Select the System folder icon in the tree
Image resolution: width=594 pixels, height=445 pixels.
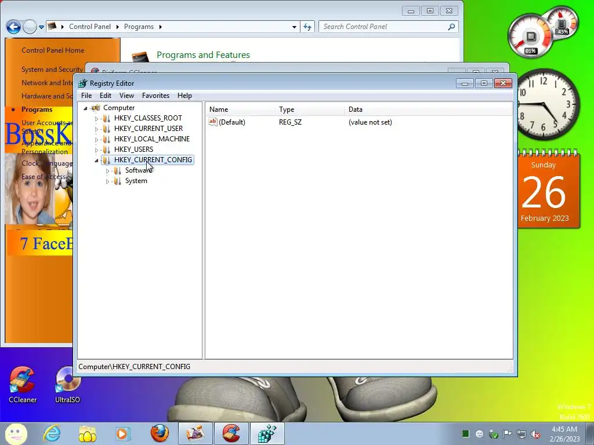coord(117,181)
